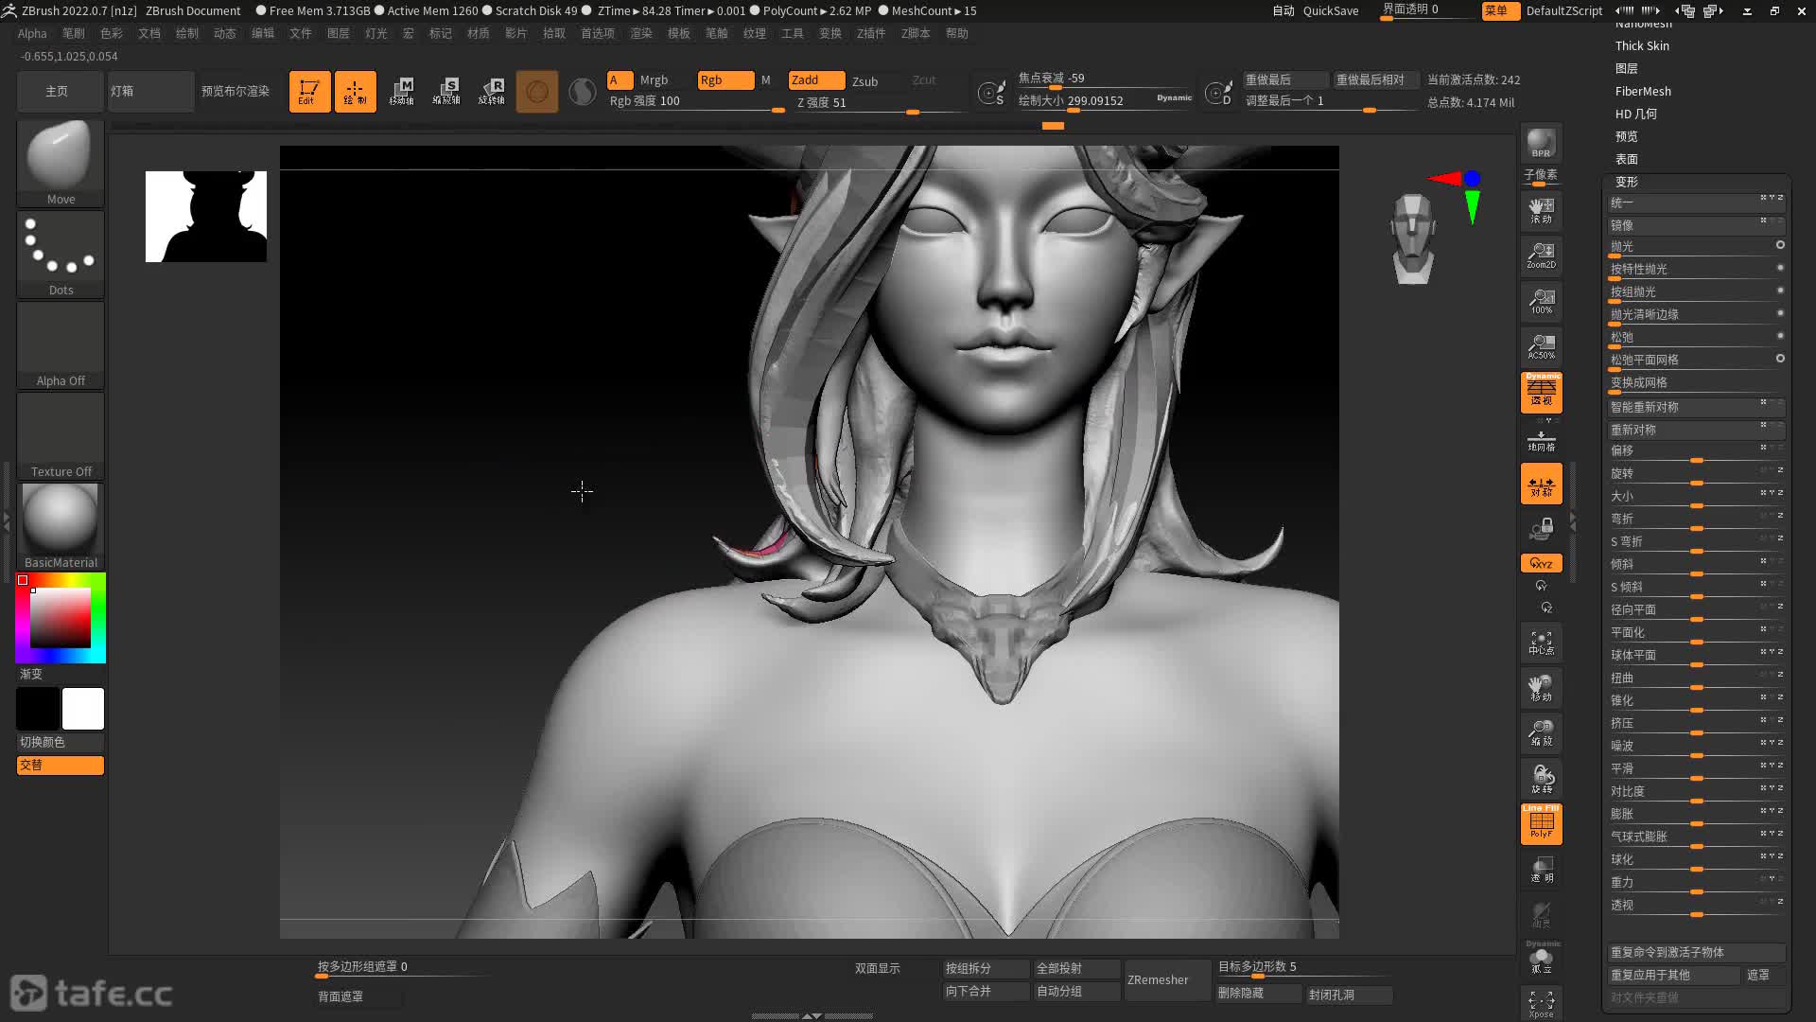Click the AC50% zoom icon

[x=1541, y=346]
